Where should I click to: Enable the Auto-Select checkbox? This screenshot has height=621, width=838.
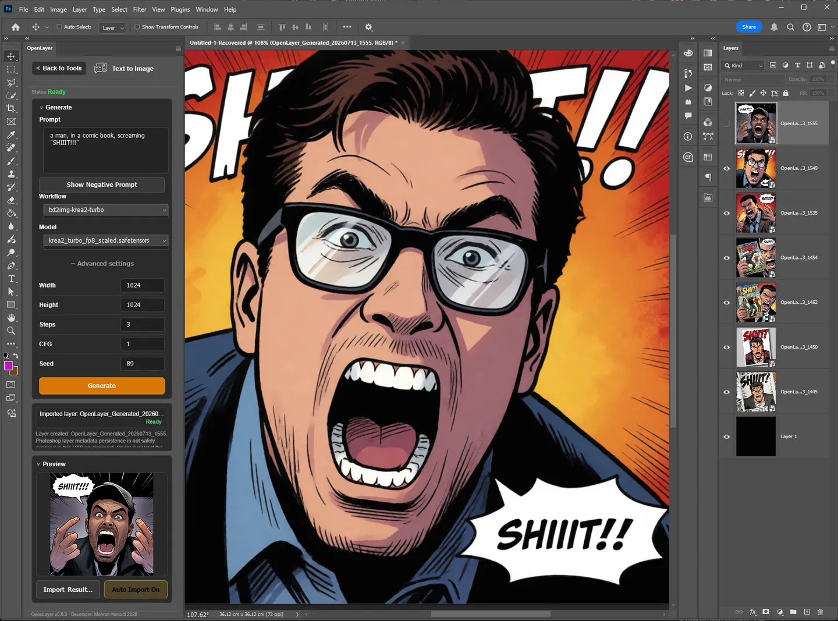(59, 27)
